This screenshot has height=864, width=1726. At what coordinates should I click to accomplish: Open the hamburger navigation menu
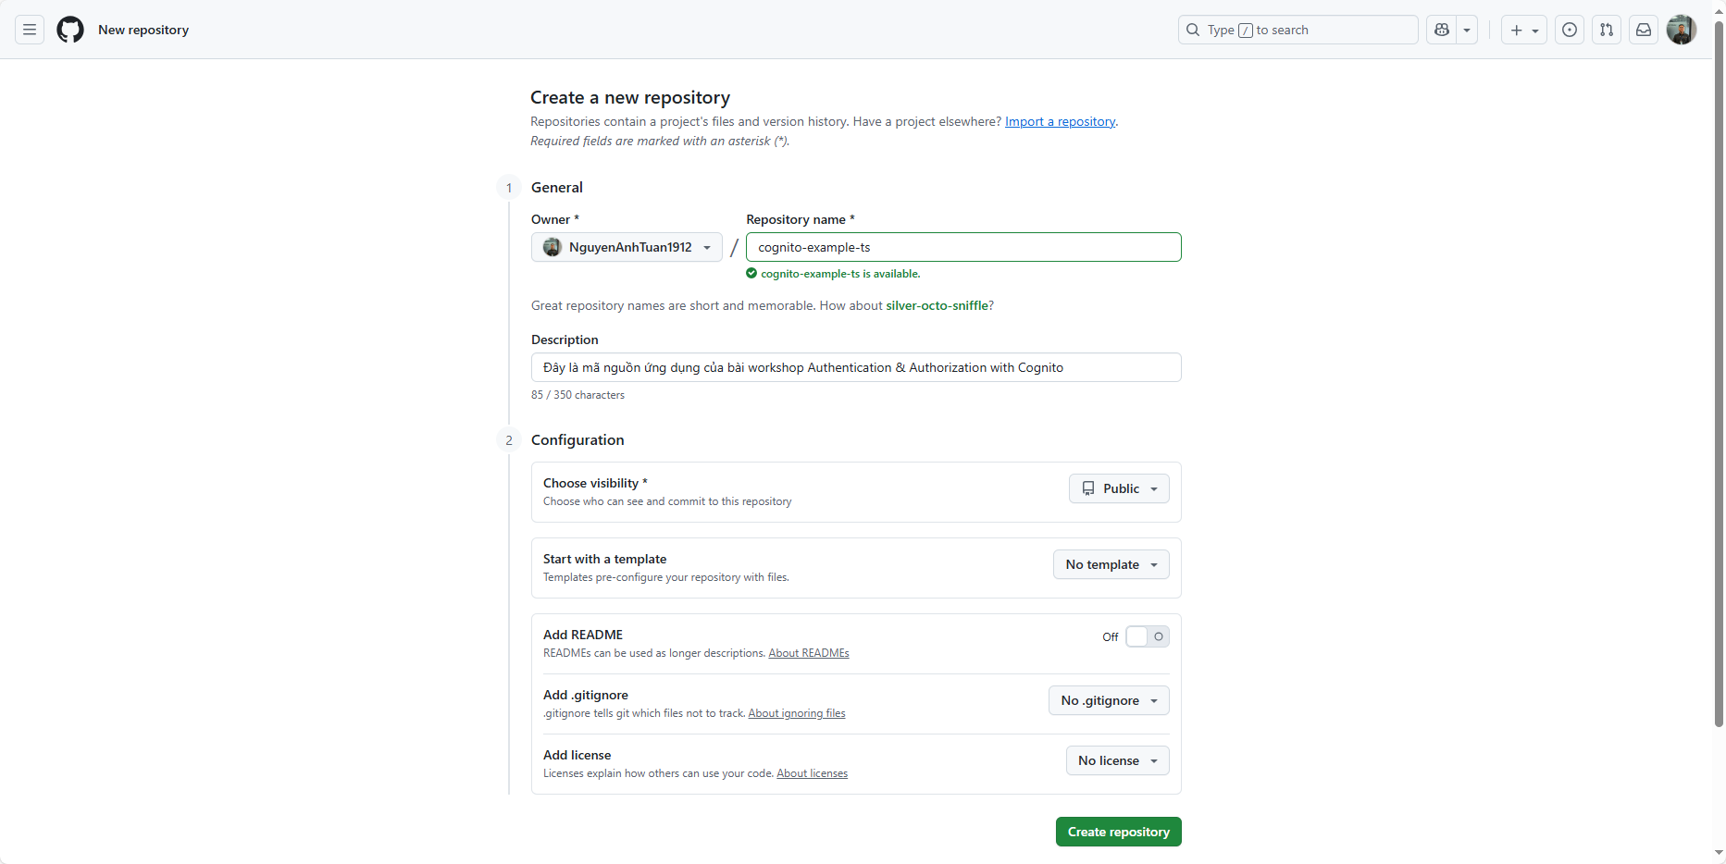[x=30, y=30]
